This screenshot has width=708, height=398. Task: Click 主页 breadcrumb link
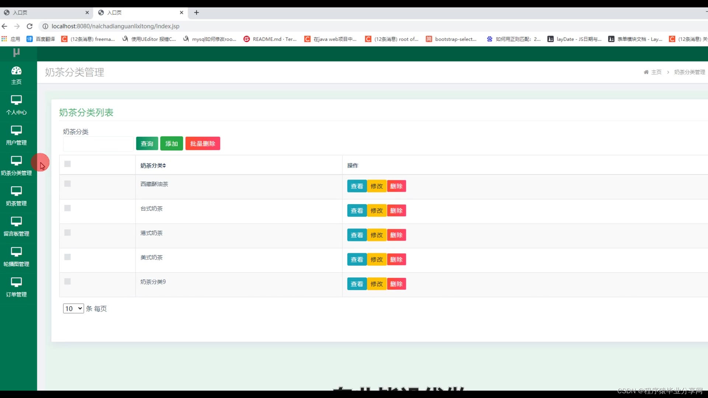(656, 72)
